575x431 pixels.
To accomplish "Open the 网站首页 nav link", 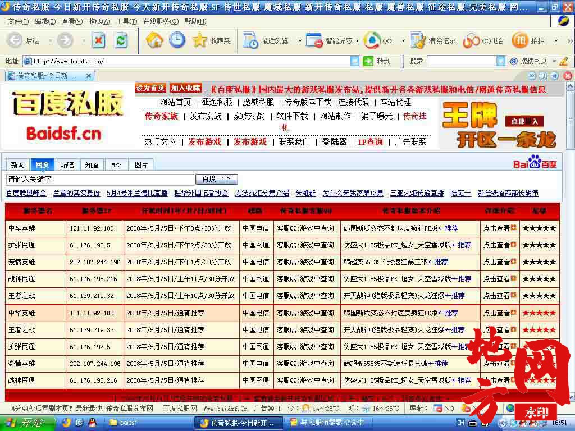I will (x=175, y=102).
